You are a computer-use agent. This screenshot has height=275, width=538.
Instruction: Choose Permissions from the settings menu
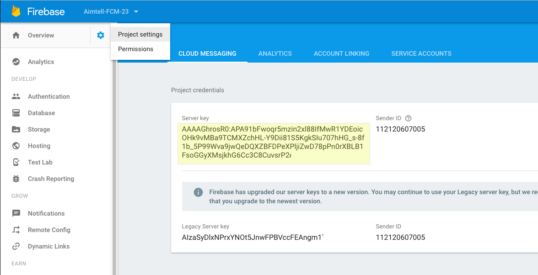coord(140,49)
